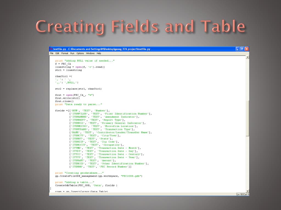Click 'Transaction Date - Year' text
Screen dimensions: 281x210
coord(117,157)
